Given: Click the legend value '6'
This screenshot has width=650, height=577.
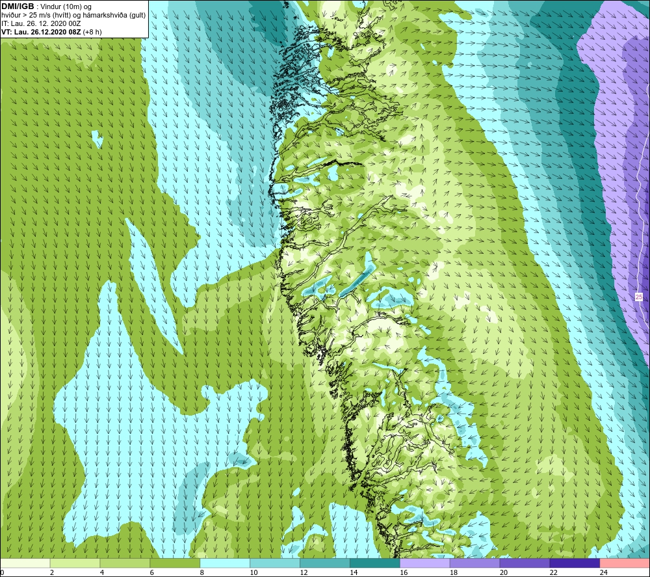Looking at the screenshot, I should coord(151,572).
